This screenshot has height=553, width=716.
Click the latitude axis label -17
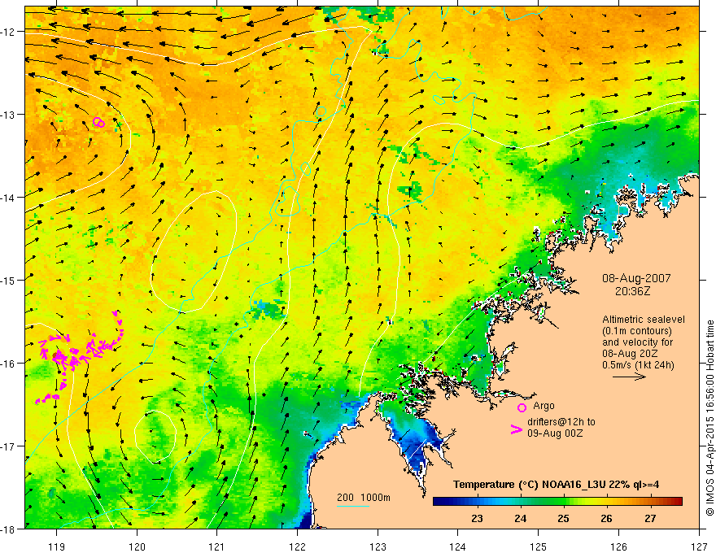pyautogui.click(x=9, y=446)
